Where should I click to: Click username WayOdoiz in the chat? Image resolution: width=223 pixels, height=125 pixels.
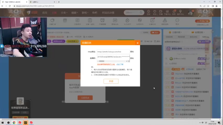[179, 74]
